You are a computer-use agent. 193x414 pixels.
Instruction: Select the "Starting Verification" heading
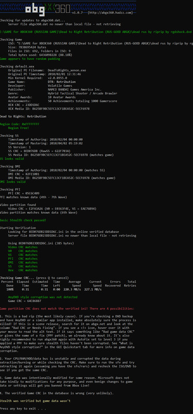point(18,228)
